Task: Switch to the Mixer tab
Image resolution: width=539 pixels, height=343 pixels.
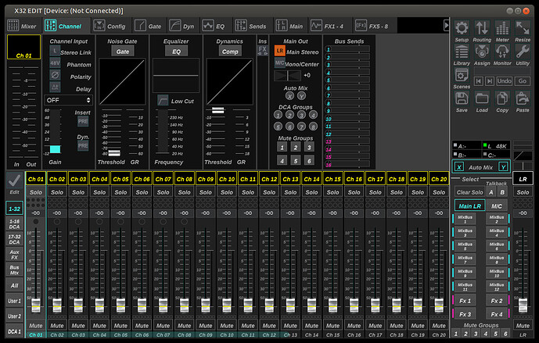Action: pos(23,26)
